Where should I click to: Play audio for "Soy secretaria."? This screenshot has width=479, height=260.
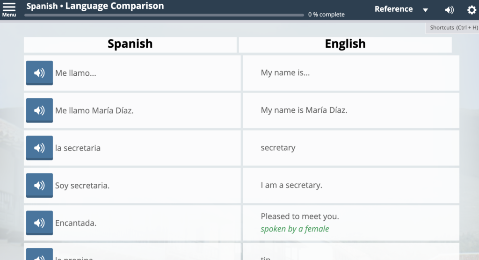coord(39,185)
